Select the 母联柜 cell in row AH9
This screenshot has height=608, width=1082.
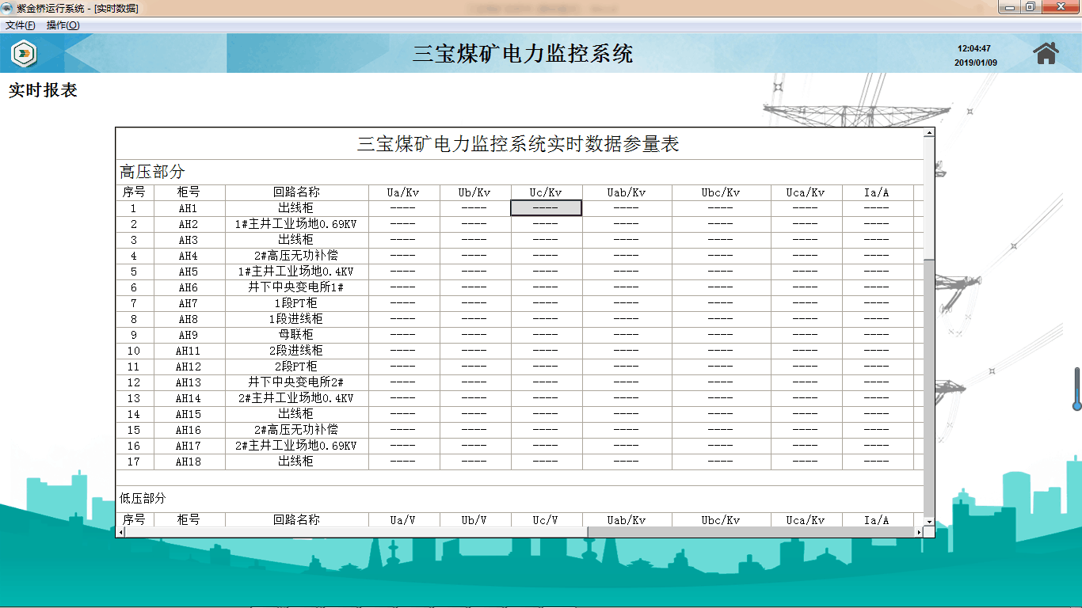tap(296, 335)
